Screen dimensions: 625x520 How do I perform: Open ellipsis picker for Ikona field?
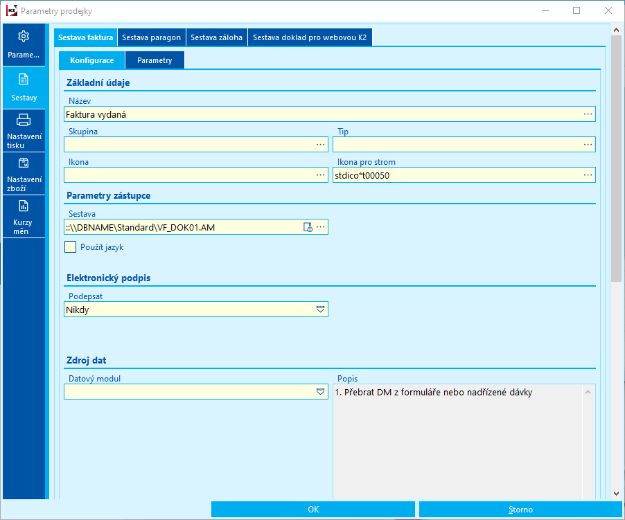[x=320, y=175]
